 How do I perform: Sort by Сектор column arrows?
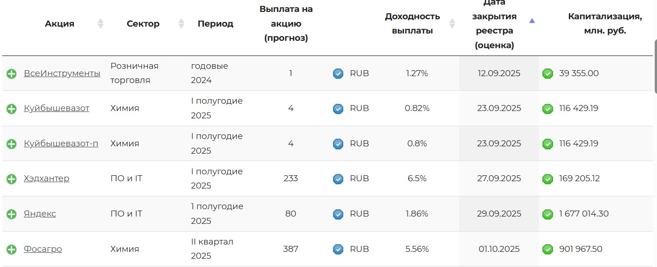181,24
